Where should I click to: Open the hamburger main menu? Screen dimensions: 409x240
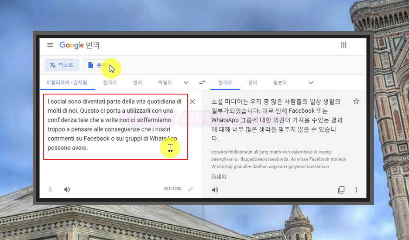[50, 45]
